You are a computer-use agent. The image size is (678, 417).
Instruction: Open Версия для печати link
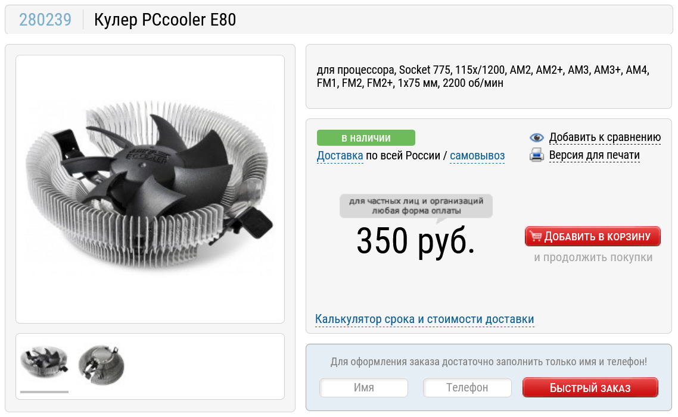pyautogui.click(x=594, y=155)
